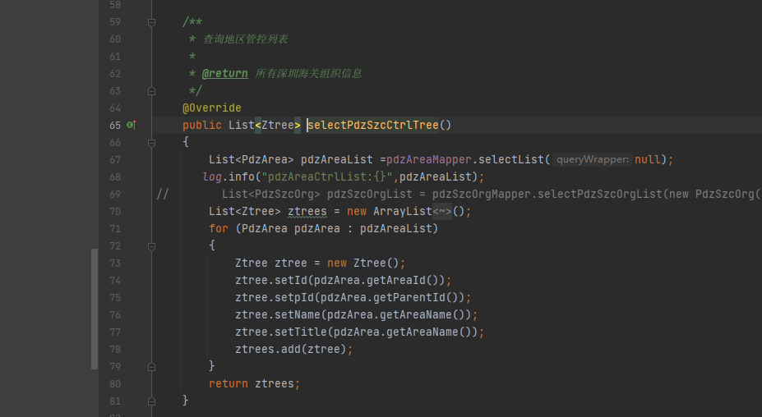Click the new Ztree() constructor call on line 73
Viewport: 762px width, 417px height.
363,263
